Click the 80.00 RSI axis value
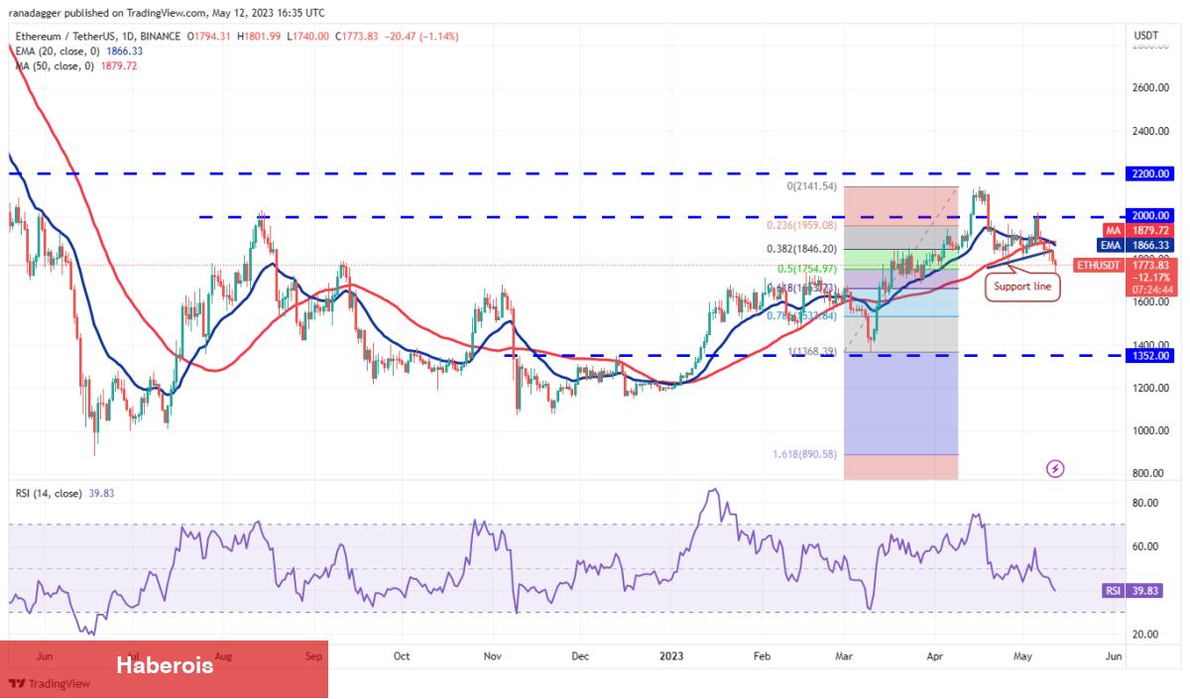This screenshot has height=699, width=1190. click(1146, 504)
